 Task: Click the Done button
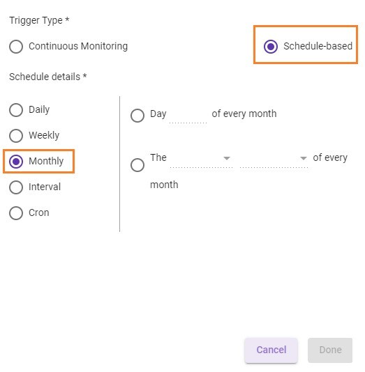pyautogui.click(x=330, y=350)
